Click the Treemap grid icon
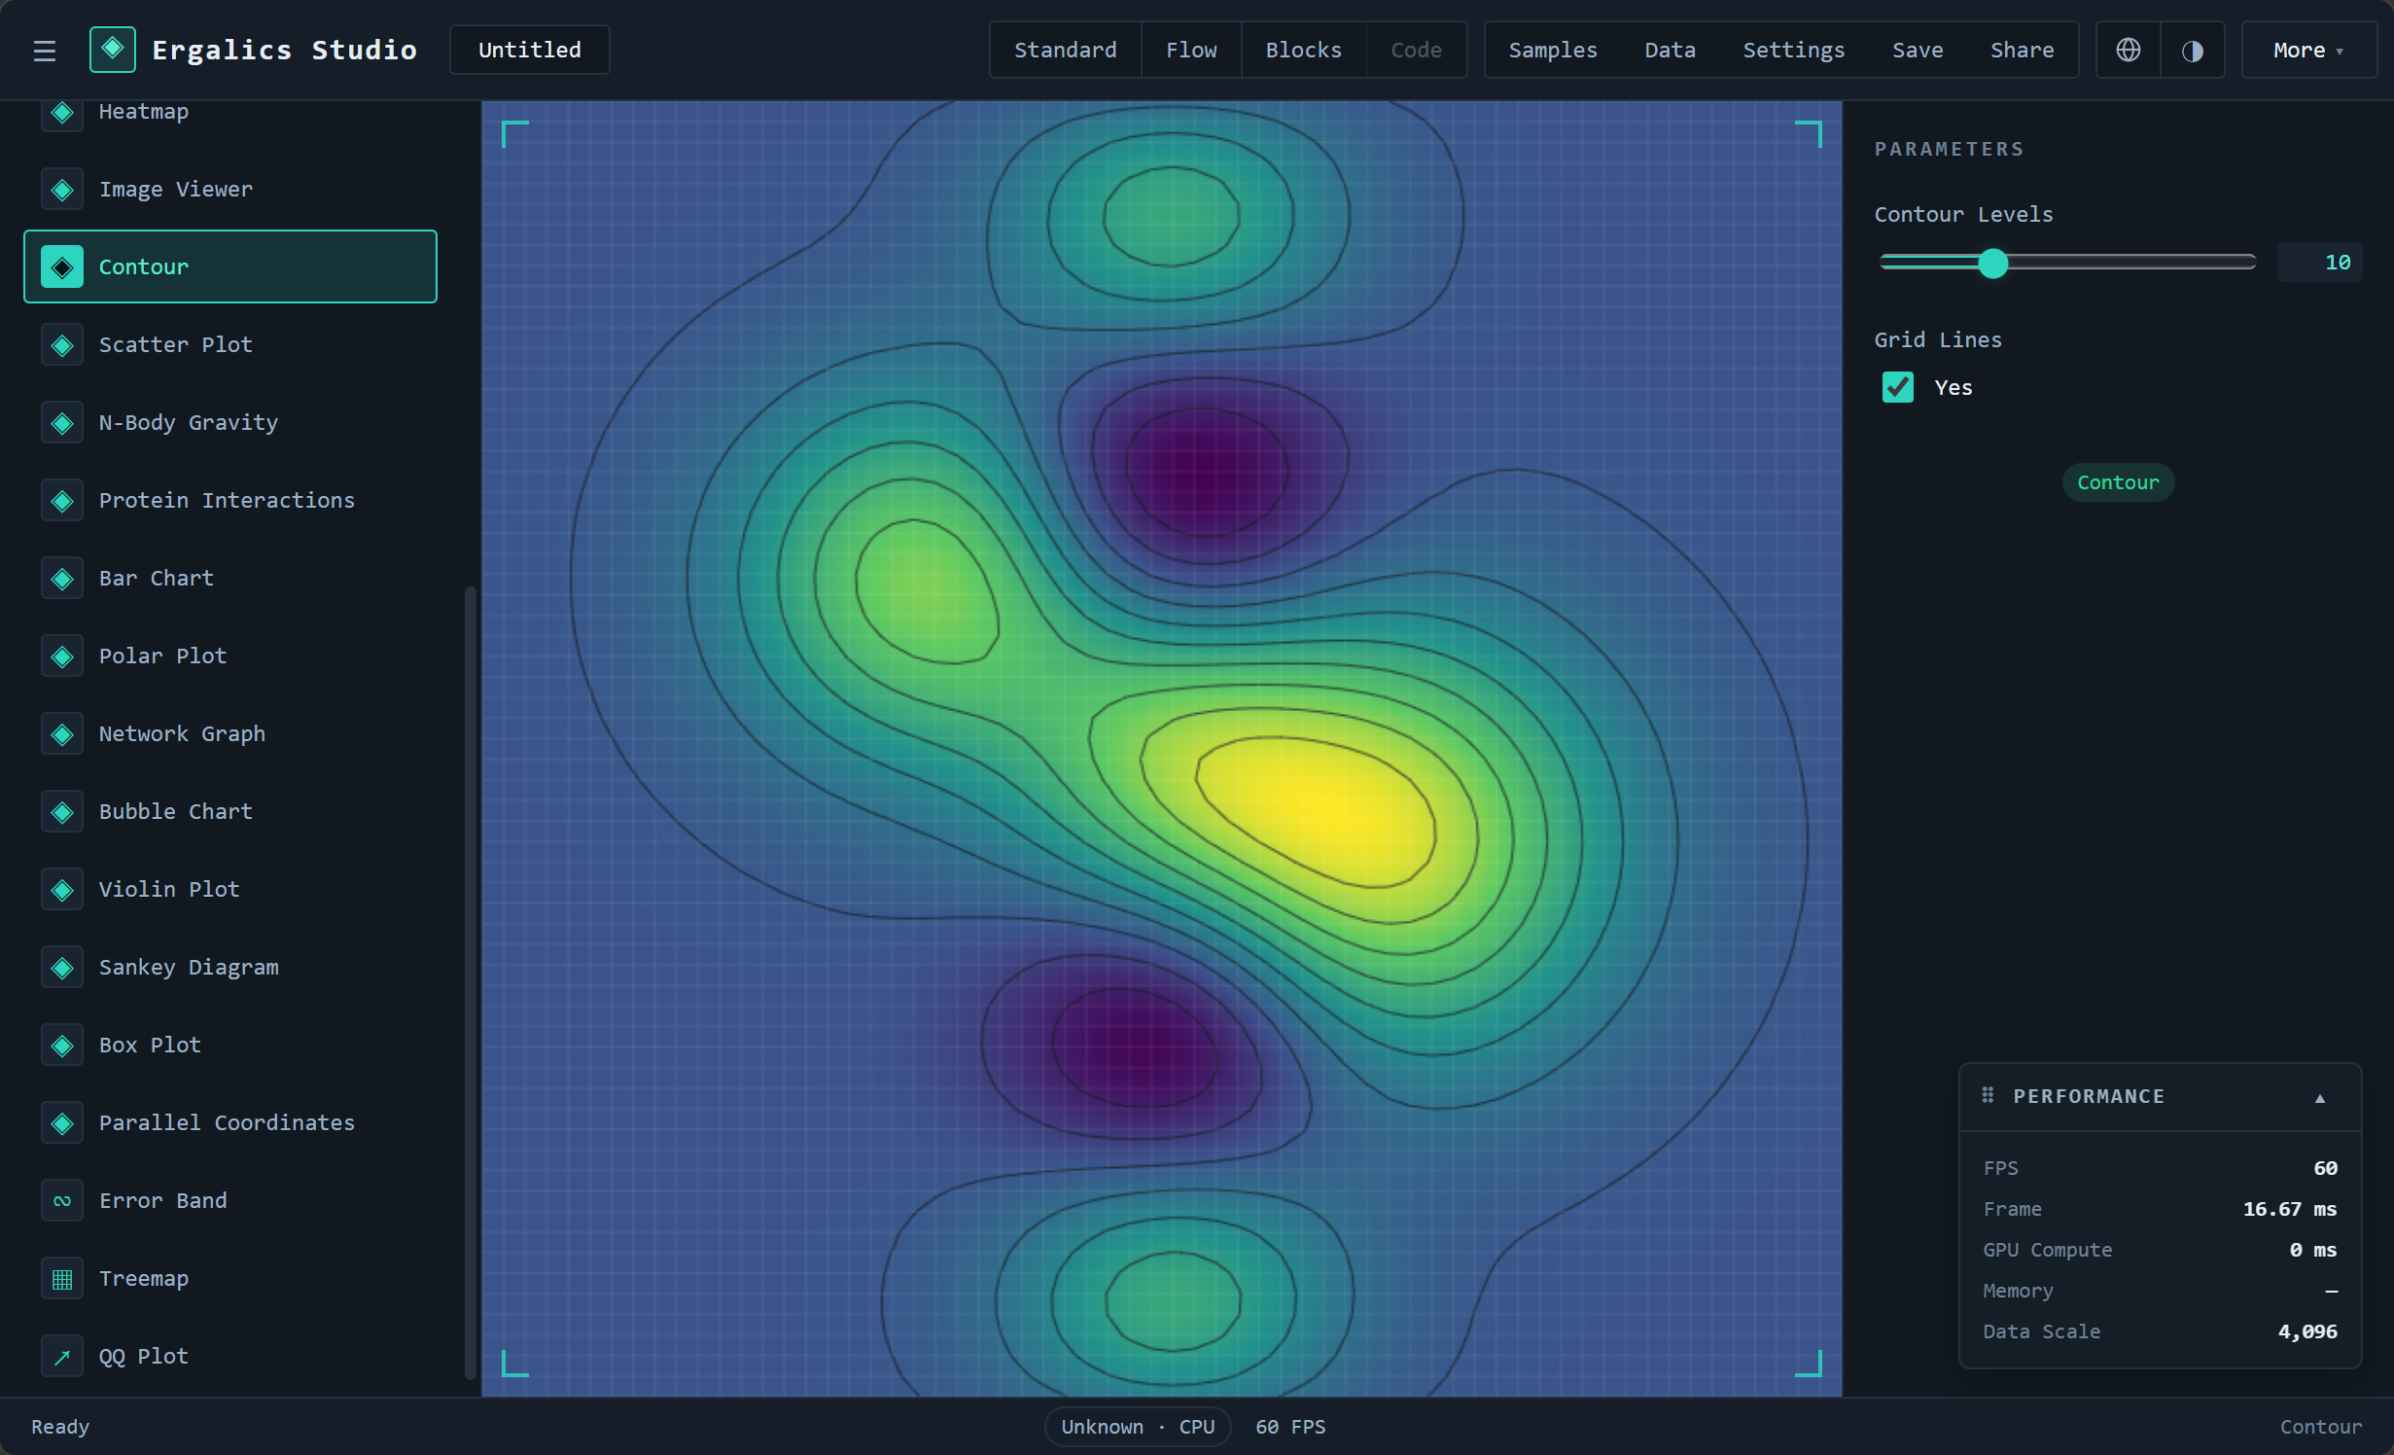Viewport: 2394px width, 1455px height. (62, 1279)
